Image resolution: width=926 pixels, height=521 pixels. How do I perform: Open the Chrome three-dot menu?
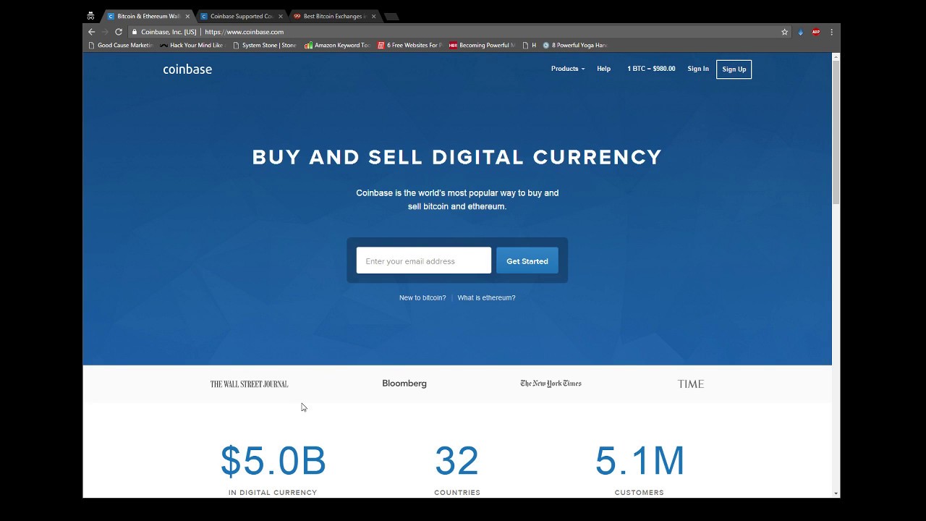[831, 32]
